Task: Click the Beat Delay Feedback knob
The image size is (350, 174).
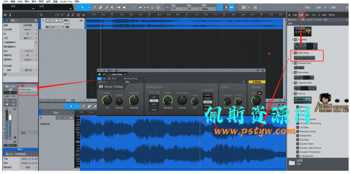Action: 134,100
